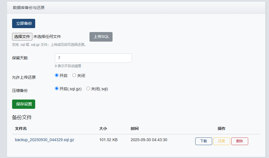Viewport: 269px width, 158px height.
Task: Download the backup with 下载 button
Action: pos(203,141)
